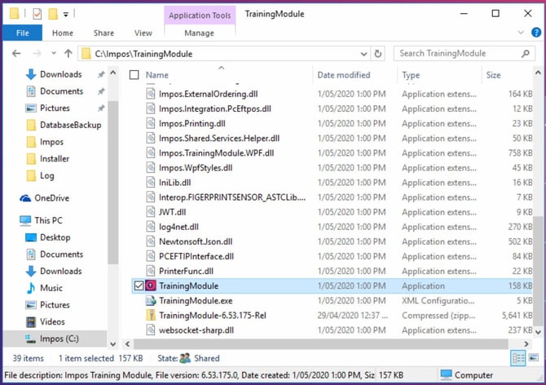546x385 pixels.
Task: Expand the ribbon chevron
Action: [521, 33]
